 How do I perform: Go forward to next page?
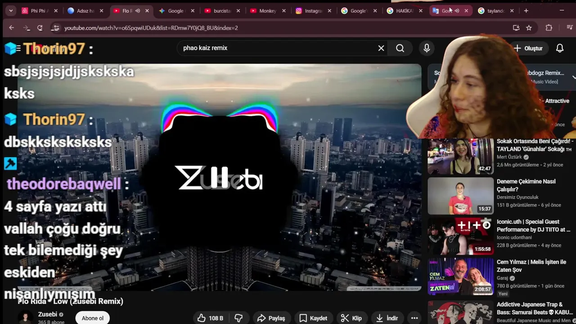click(26, 28)
